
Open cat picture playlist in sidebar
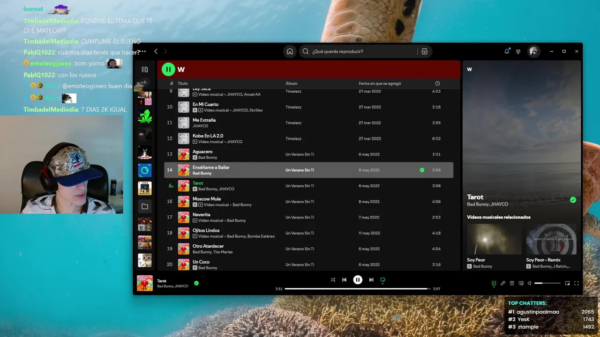[x=145, y=260]
